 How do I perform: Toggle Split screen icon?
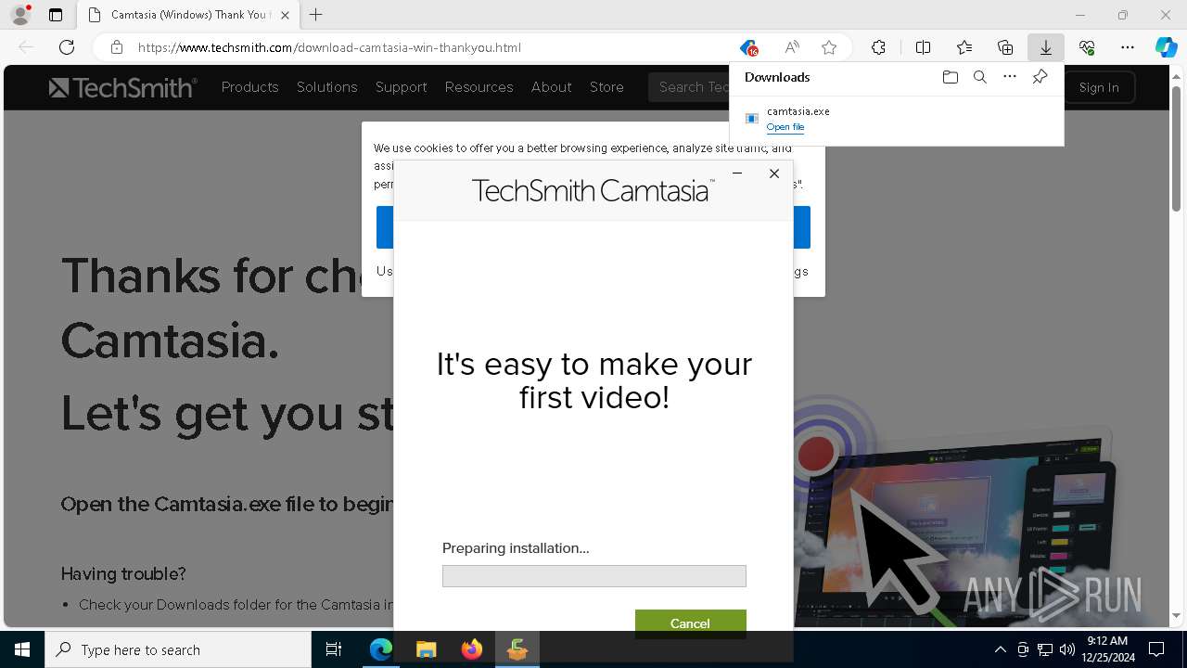click(923, 47)
